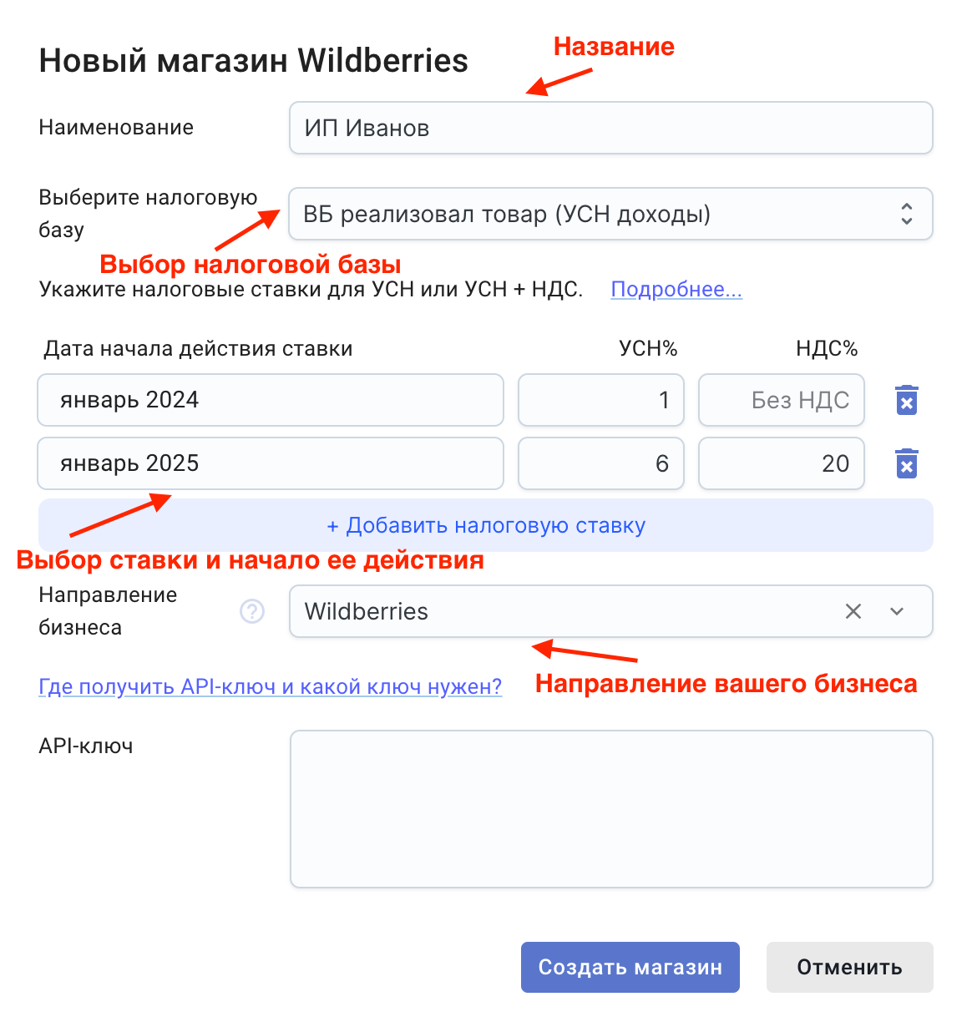977x1027 pixels.
Task: Open the Подробнее link about tax rates
Action: [676, 290]
